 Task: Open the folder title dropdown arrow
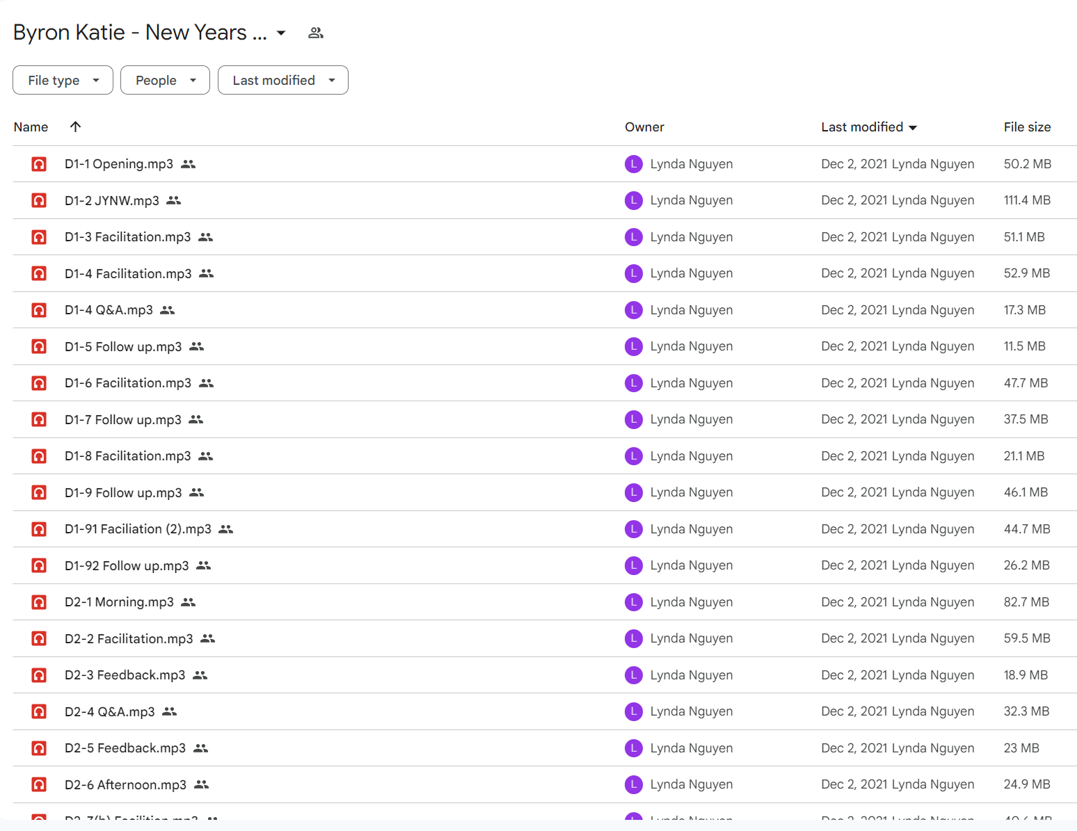click(x=281, y=33)
